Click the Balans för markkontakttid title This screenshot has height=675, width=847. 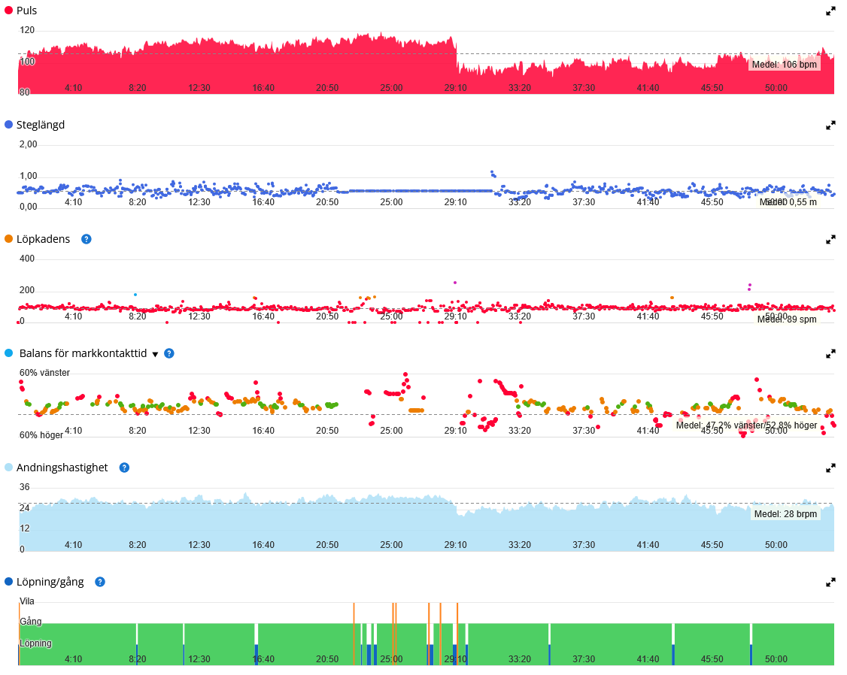83,353
